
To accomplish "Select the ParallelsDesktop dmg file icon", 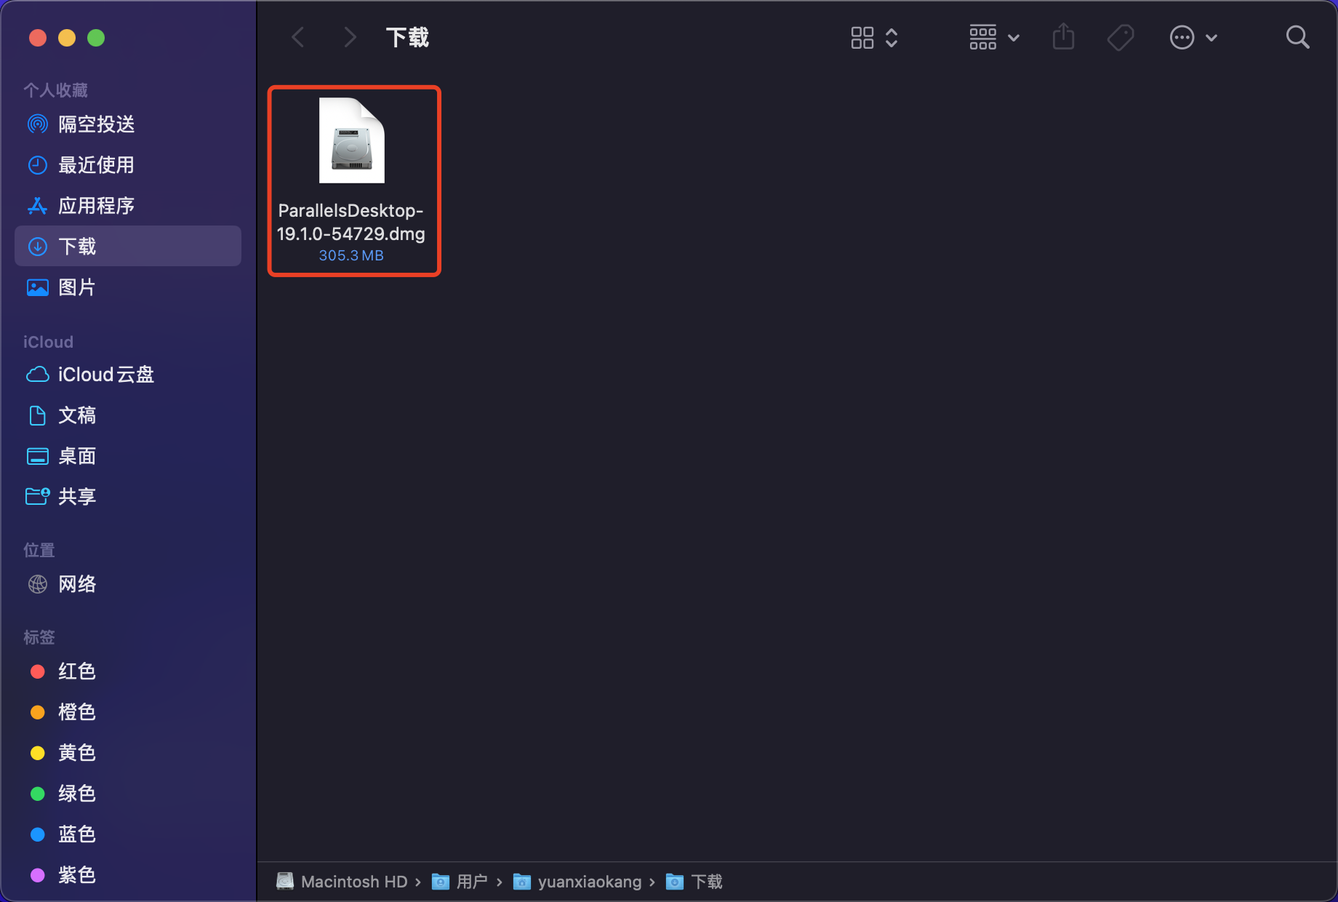I will click(x=352, y=140).
